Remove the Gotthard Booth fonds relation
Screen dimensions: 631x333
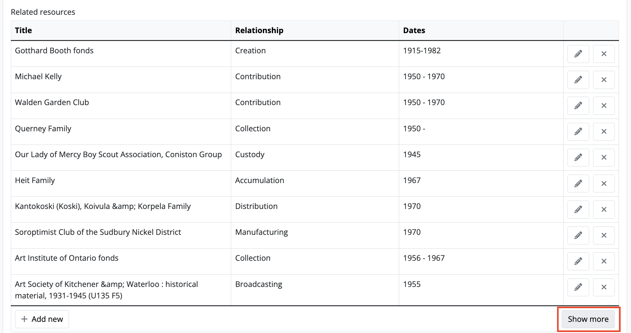click(x=604, y=54)
